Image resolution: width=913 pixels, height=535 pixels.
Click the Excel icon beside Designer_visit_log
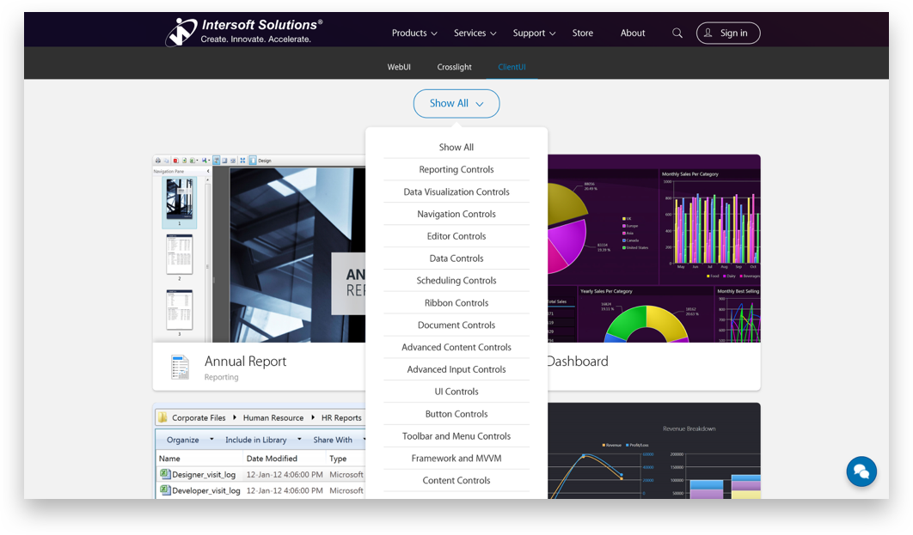coord(165,474)
